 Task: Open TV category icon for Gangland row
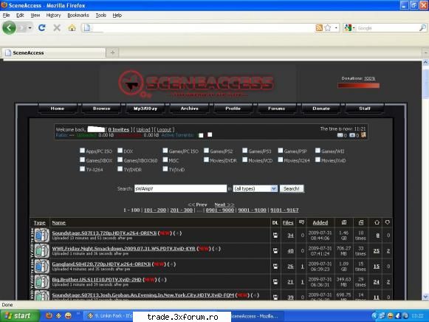(41, 266)
